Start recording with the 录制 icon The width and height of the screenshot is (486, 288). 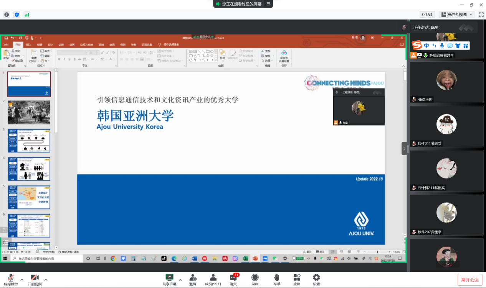coord(255,280)
